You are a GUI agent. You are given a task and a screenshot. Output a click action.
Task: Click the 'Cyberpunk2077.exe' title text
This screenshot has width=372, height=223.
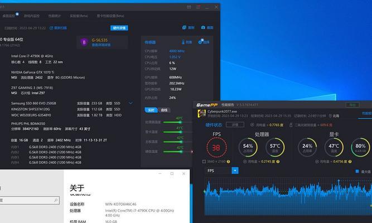(x=223, y=111)
